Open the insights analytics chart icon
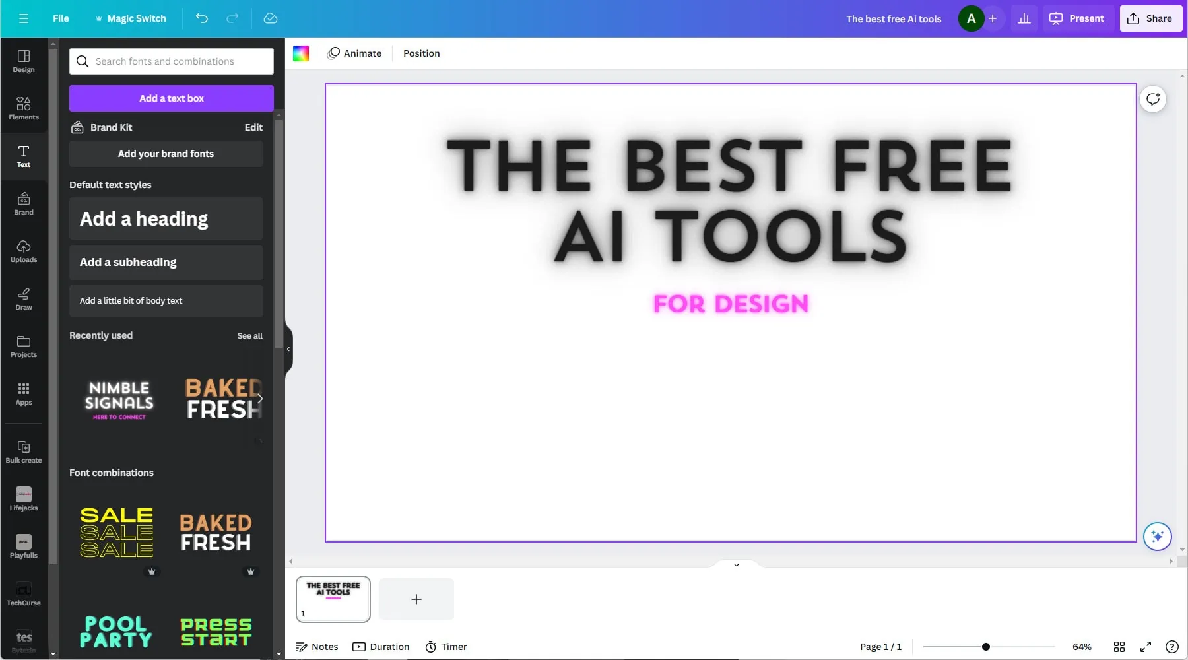The image size is (1188, 660). point(1024,18)
